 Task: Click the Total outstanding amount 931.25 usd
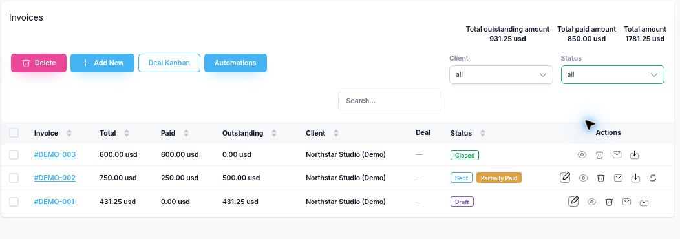click(x=507, y=34)
